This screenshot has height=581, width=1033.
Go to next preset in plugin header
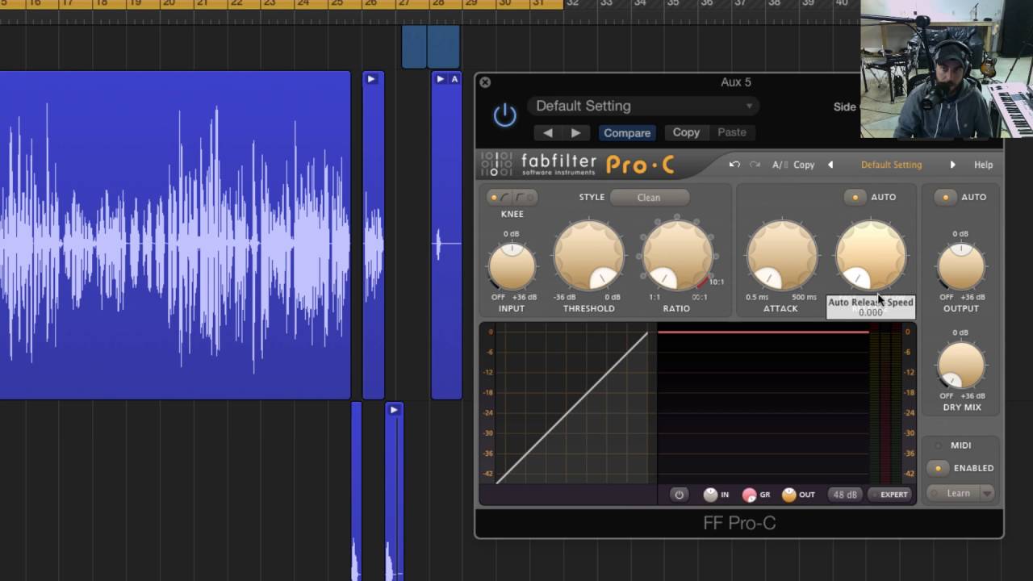[575, 132]
